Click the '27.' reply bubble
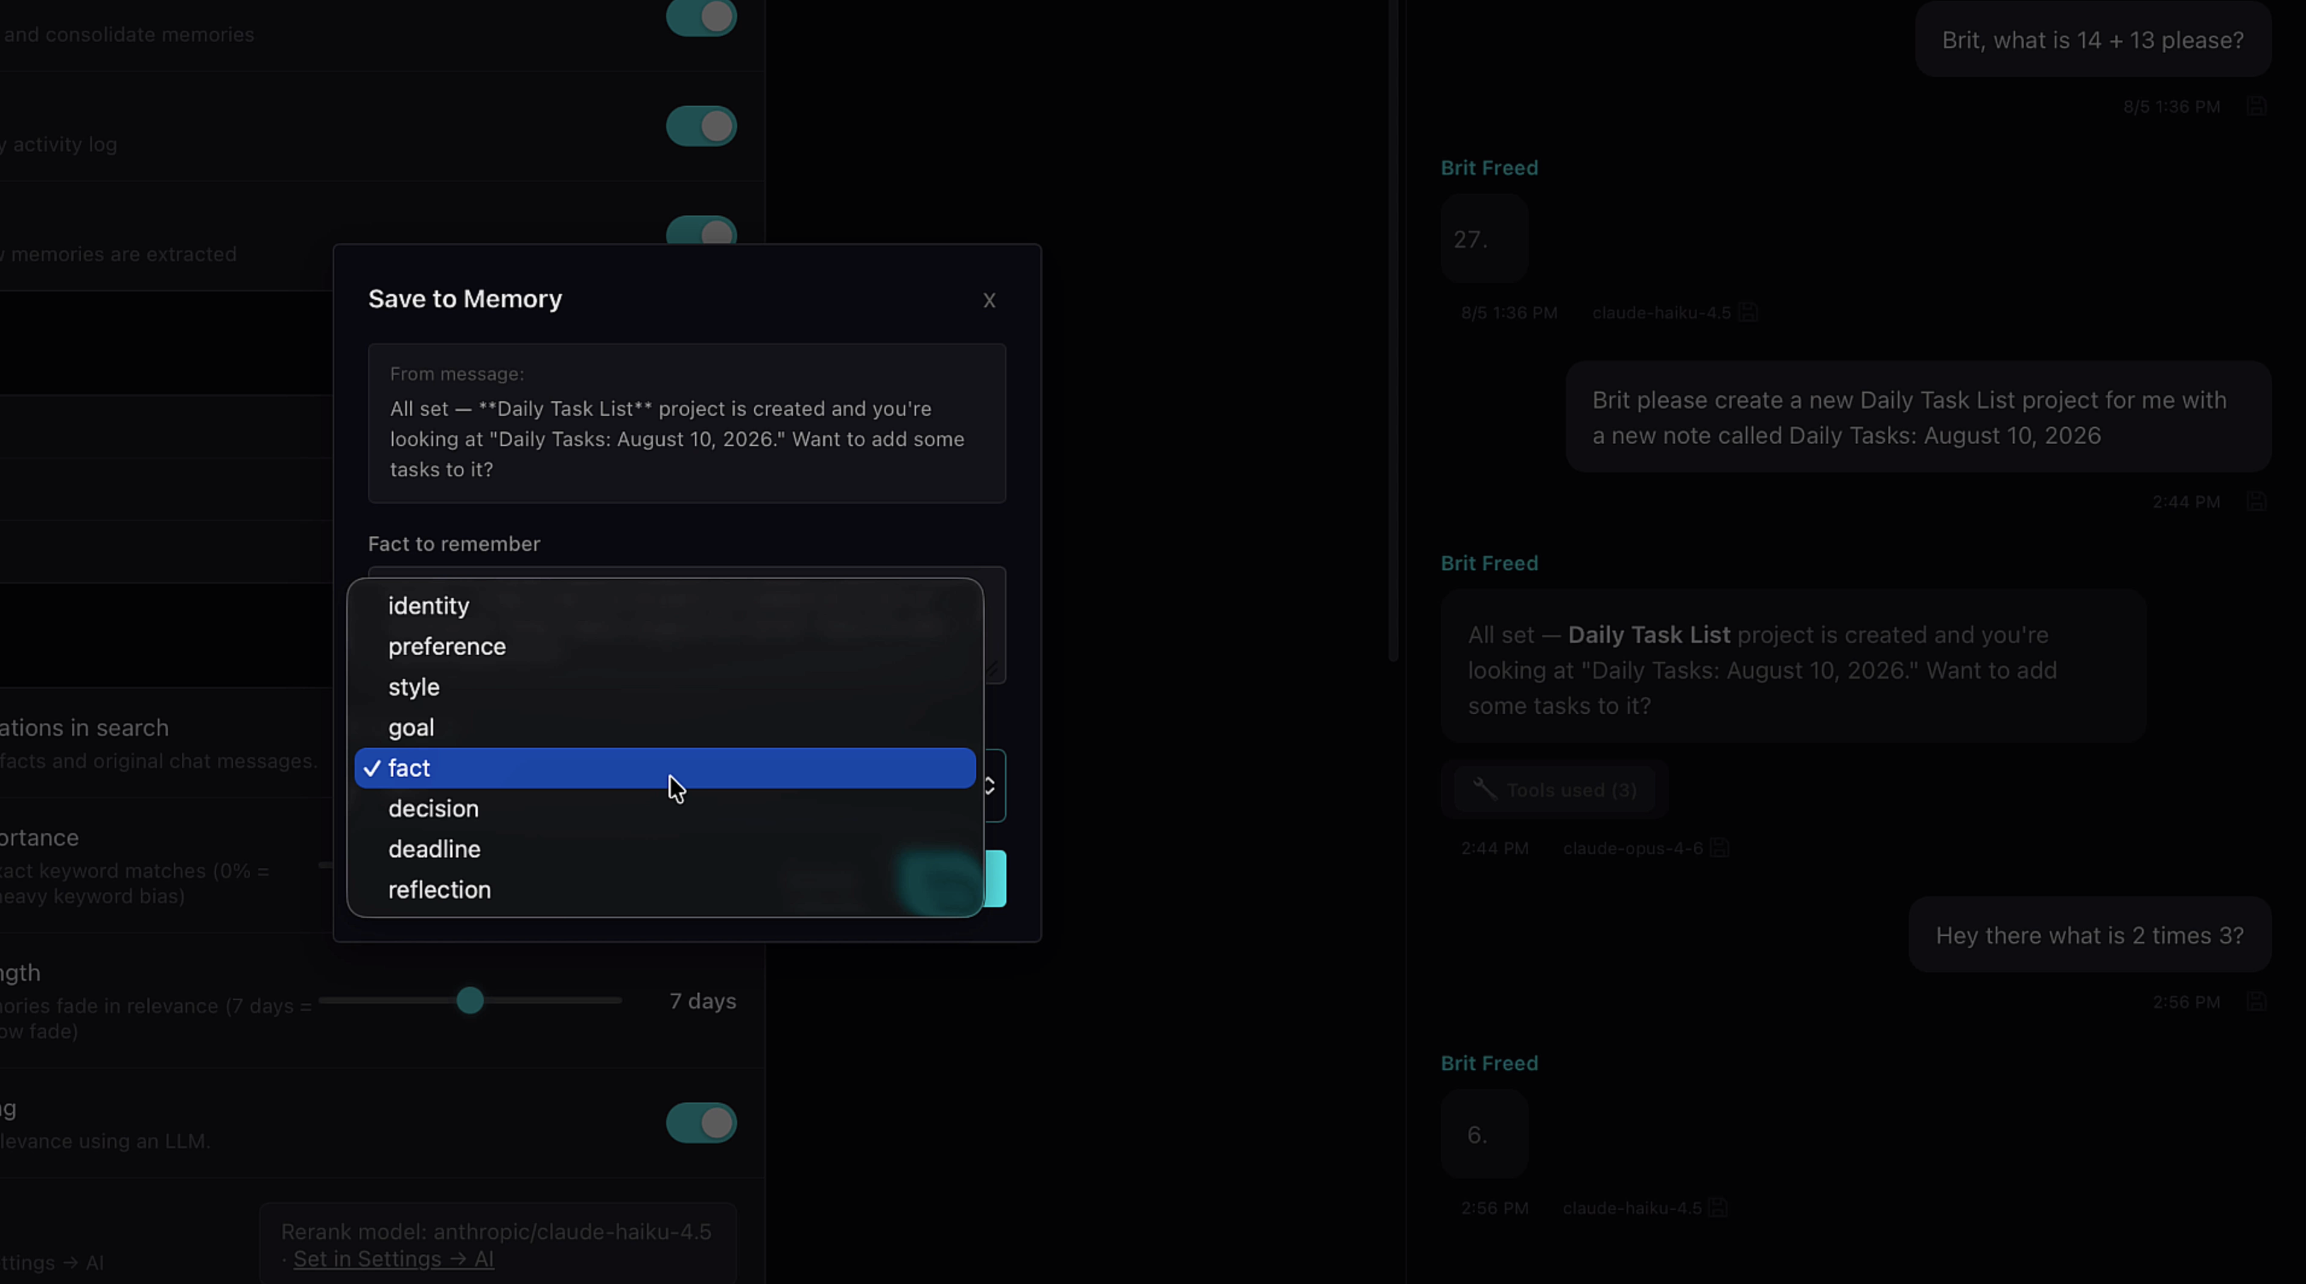This screenshot has width=2306, height=1284. [1483, 239]
